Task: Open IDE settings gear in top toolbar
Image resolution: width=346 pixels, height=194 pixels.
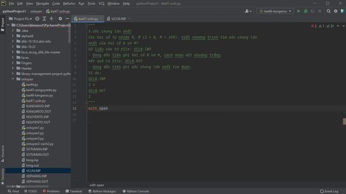Action: pyautogui.click(x=336, y=11)
